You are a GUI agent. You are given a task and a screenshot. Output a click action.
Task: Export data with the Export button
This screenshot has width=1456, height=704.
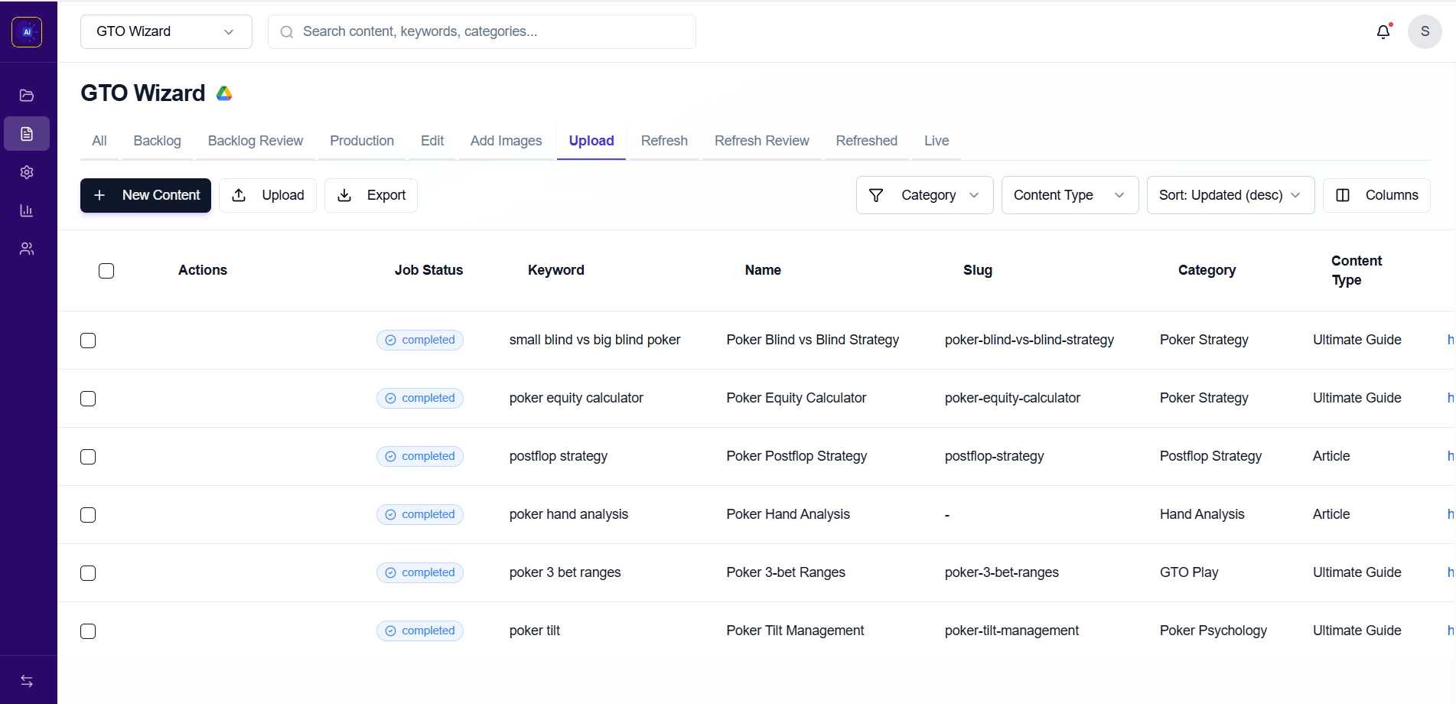pyautogui.click(x=370, y=195)
